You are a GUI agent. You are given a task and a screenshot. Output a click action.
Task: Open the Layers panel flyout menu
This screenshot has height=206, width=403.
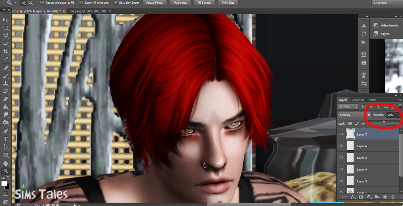tap(400, 100)
